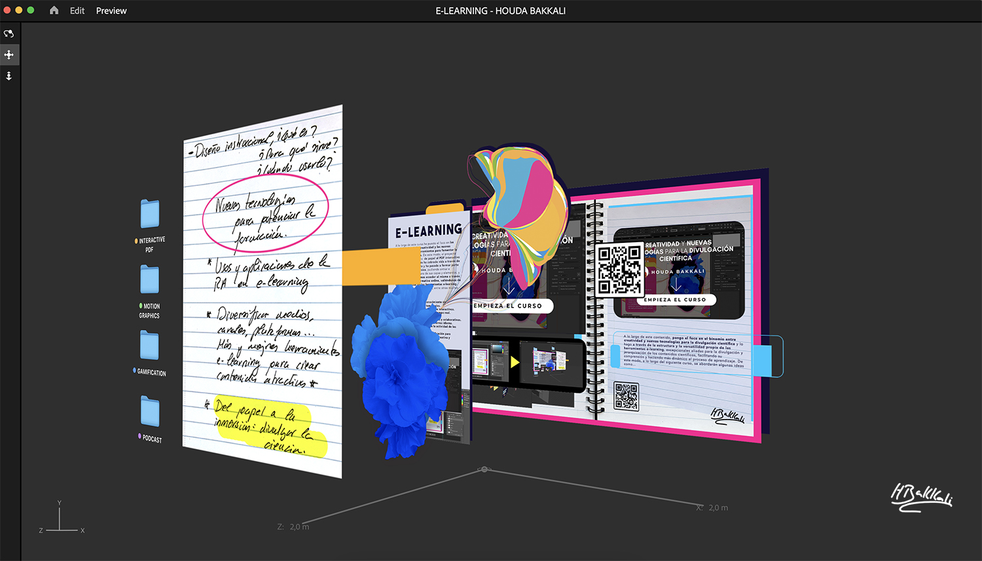Image resolution: width=982 pixels, height=561 pixels.
Task: Open the INTERACTIVE PDF folder
Action: [x=150, y=213]
